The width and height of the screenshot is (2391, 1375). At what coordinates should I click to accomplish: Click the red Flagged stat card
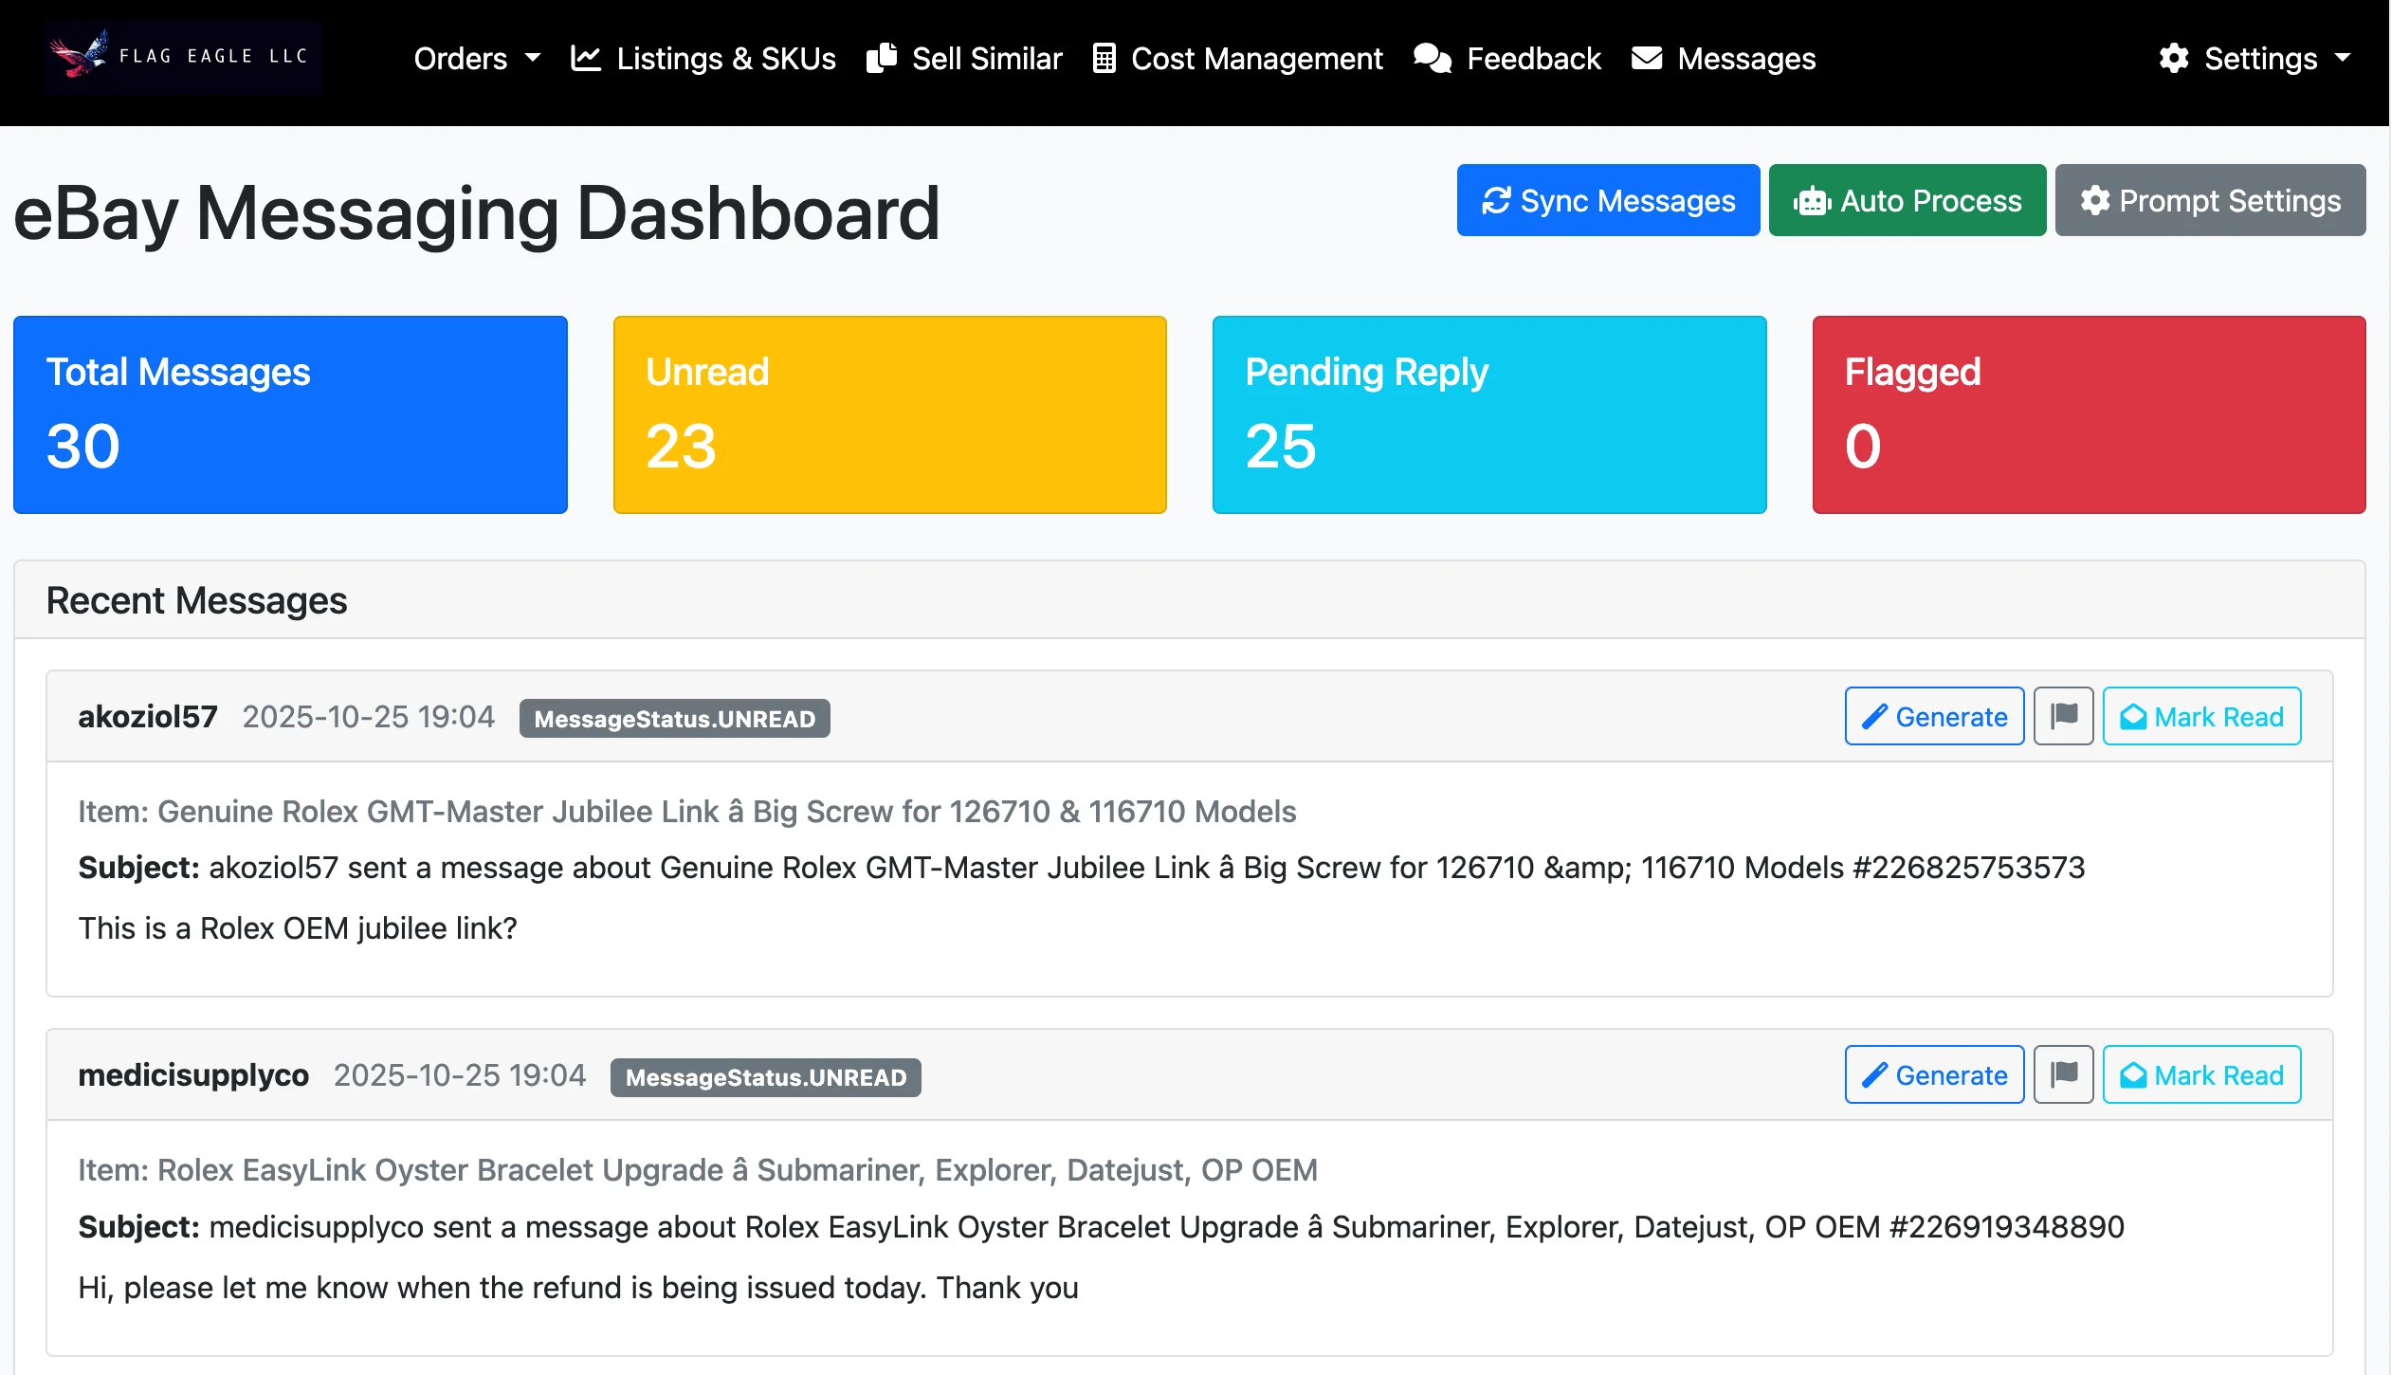(x=2088, y=414)
